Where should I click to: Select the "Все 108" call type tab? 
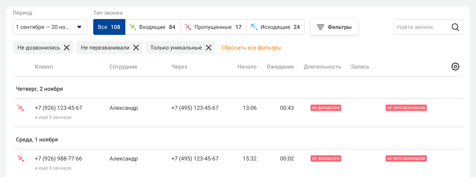(x=109, y=27)
